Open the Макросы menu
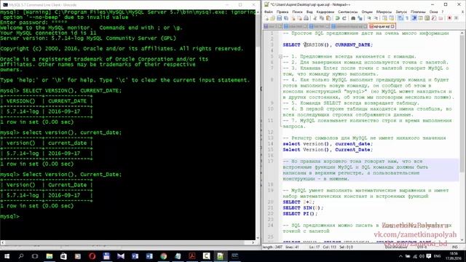Image resolution: width=466 pixels, height=262 pixels. (384, 12)
